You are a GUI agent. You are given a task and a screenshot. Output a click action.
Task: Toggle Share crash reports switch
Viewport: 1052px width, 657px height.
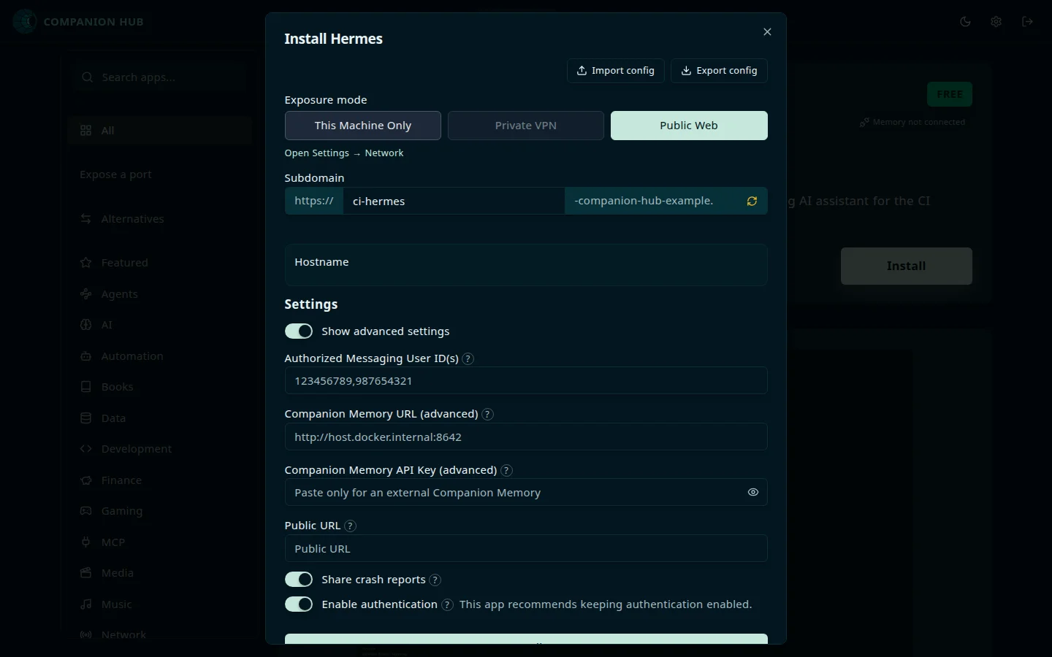299,580
